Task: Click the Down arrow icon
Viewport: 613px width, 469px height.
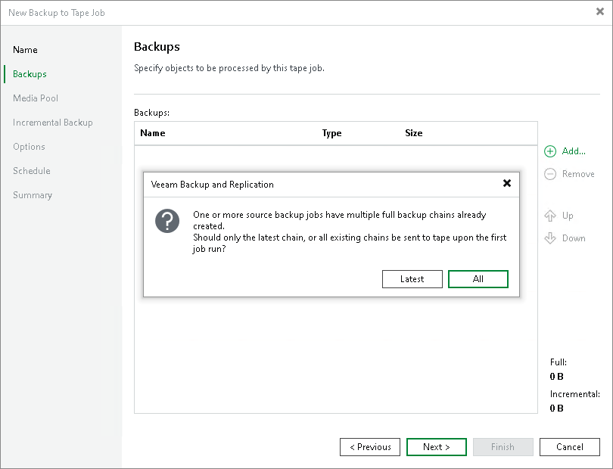Action: point(550,238)
